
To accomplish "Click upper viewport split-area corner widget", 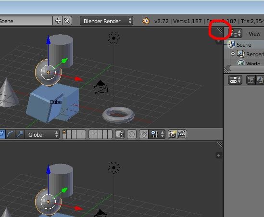I will 220,31.
